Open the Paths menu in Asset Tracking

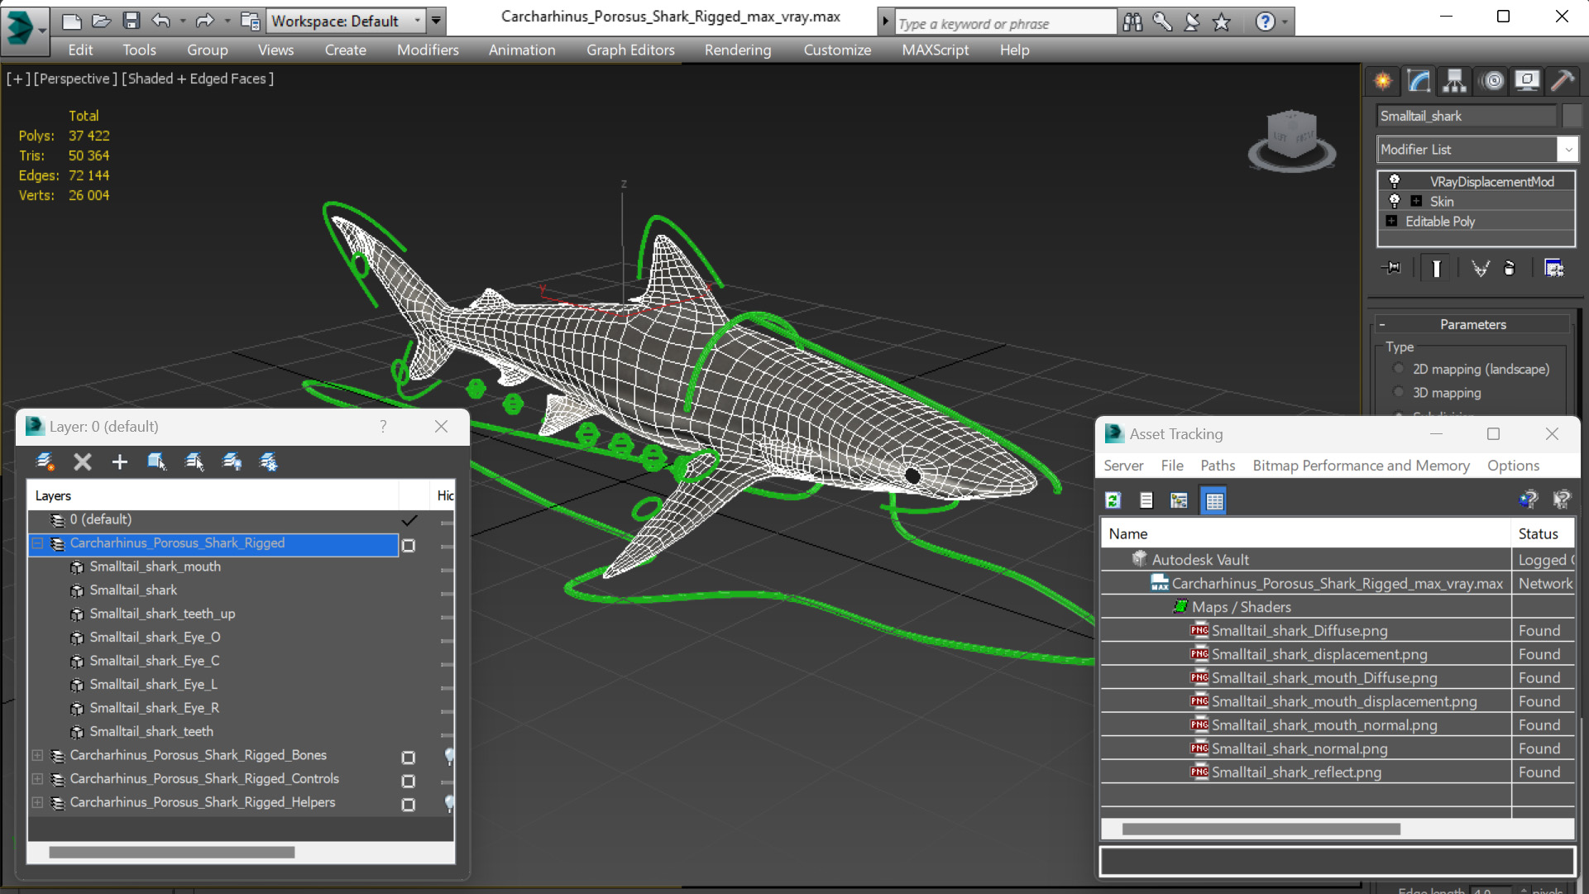pos(1218,466)
